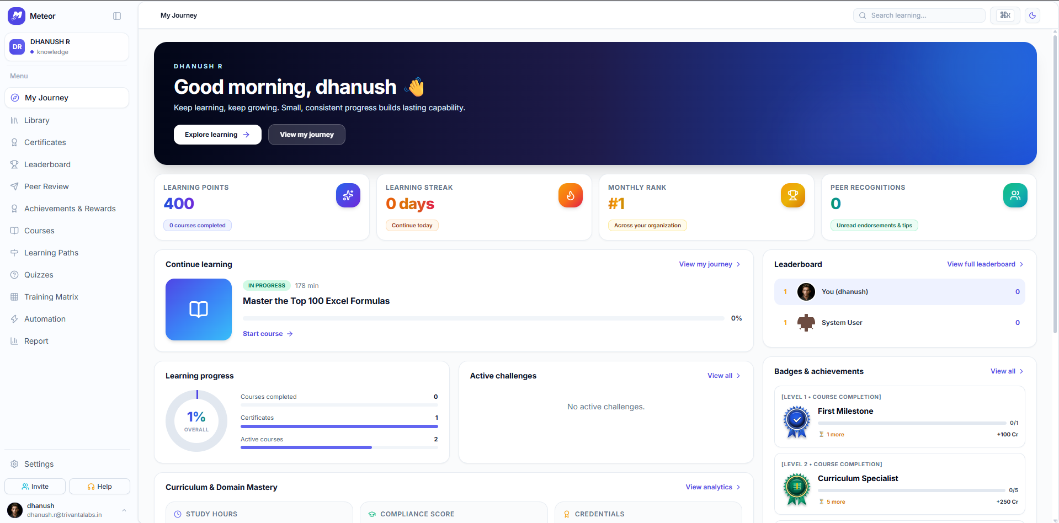Open View analytics link

[713, 487]
